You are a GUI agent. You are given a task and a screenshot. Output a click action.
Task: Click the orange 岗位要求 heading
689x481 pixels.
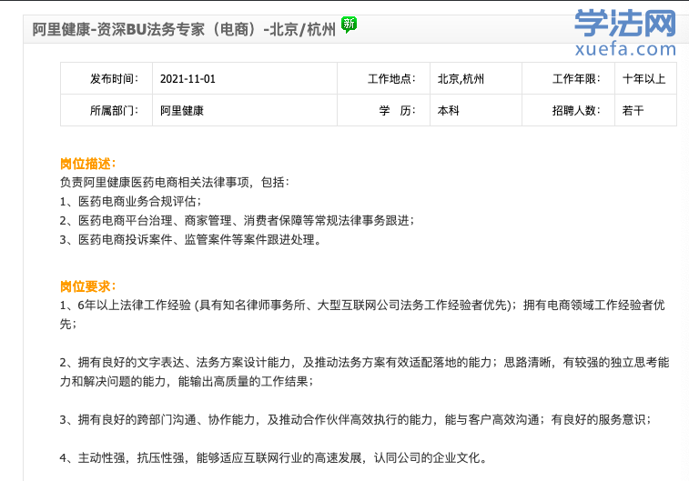click(x=88, y=286)
